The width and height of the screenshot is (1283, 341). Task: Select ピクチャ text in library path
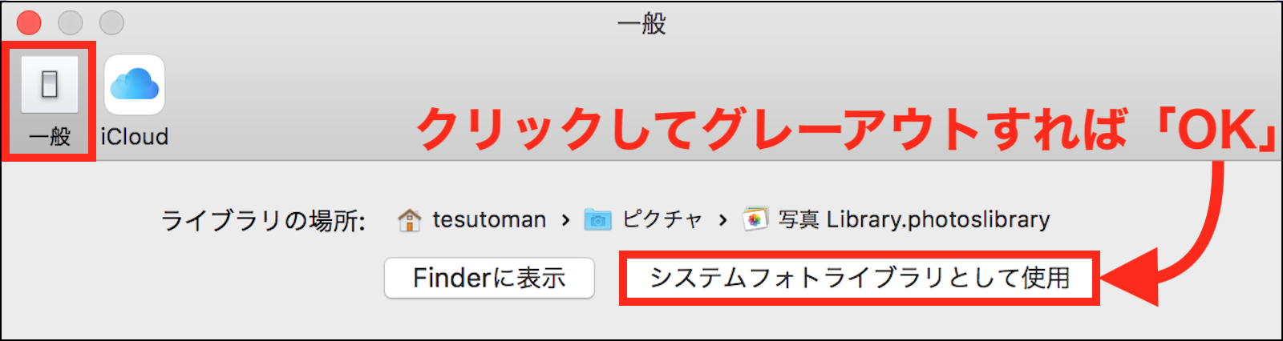click(x=662, y=219)
